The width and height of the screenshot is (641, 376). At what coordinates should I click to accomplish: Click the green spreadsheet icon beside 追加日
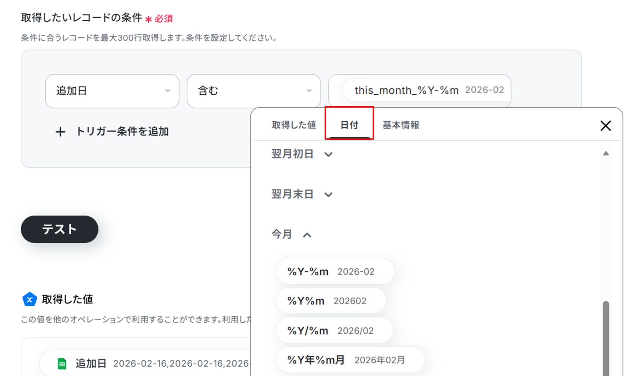pos(62,364)
